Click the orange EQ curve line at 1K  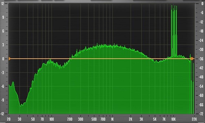tap(112, 59)
